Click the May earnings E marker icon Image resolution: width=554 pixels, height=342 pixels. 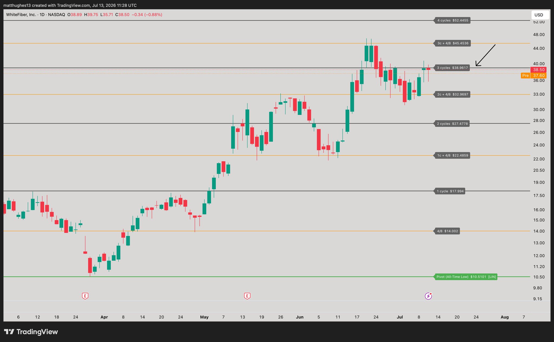[x=247, y=296]
